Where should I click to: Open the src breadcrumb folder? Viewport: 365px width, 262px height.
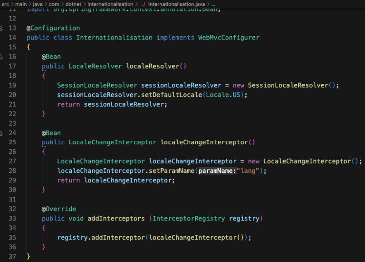[5, 4]
